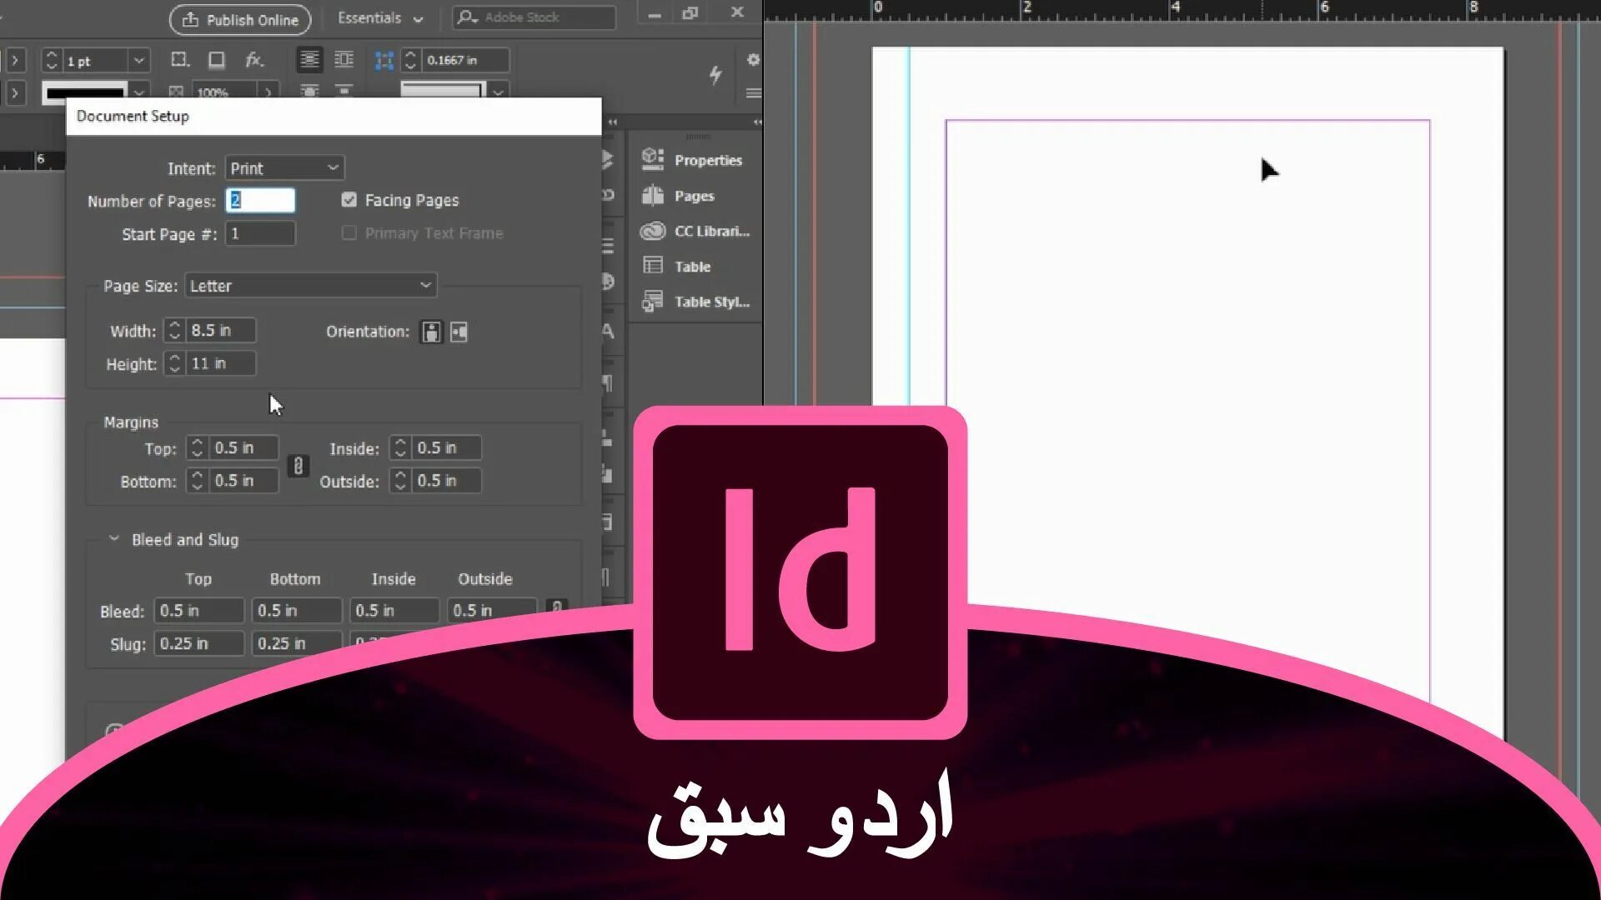Click the Document Setup title bar
This screenshot has width=1601, height=900.
[x=334, y=116]
